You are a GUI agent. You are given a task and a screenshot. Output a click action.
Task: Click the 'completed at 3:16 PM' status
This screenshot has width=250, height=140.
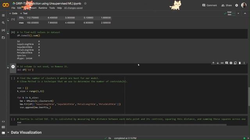pos(125,138)
